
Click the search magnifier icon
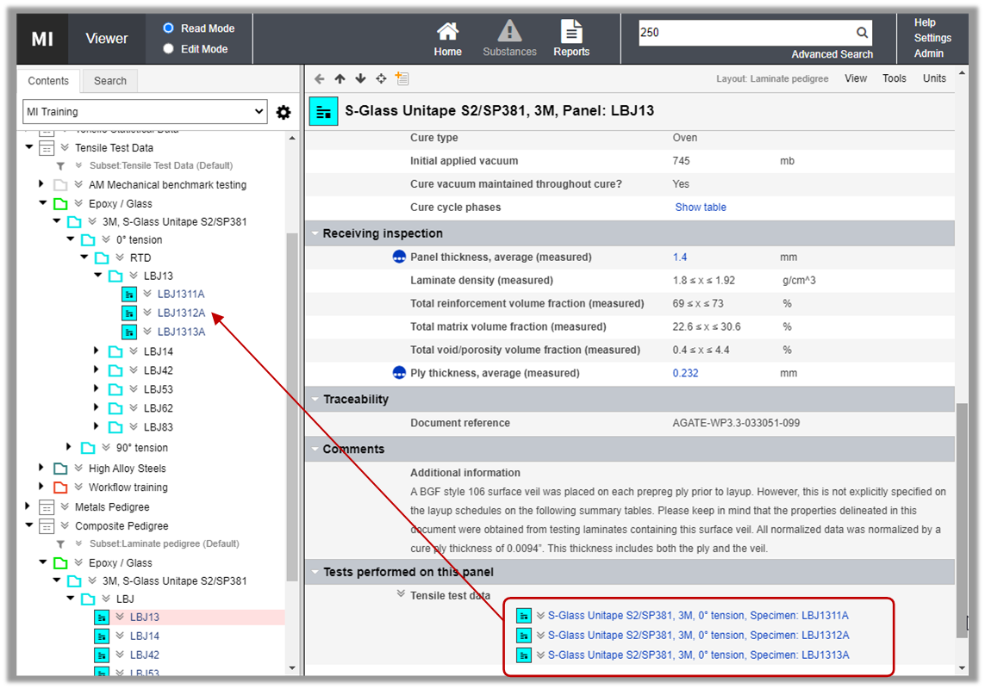click(861, 33)
